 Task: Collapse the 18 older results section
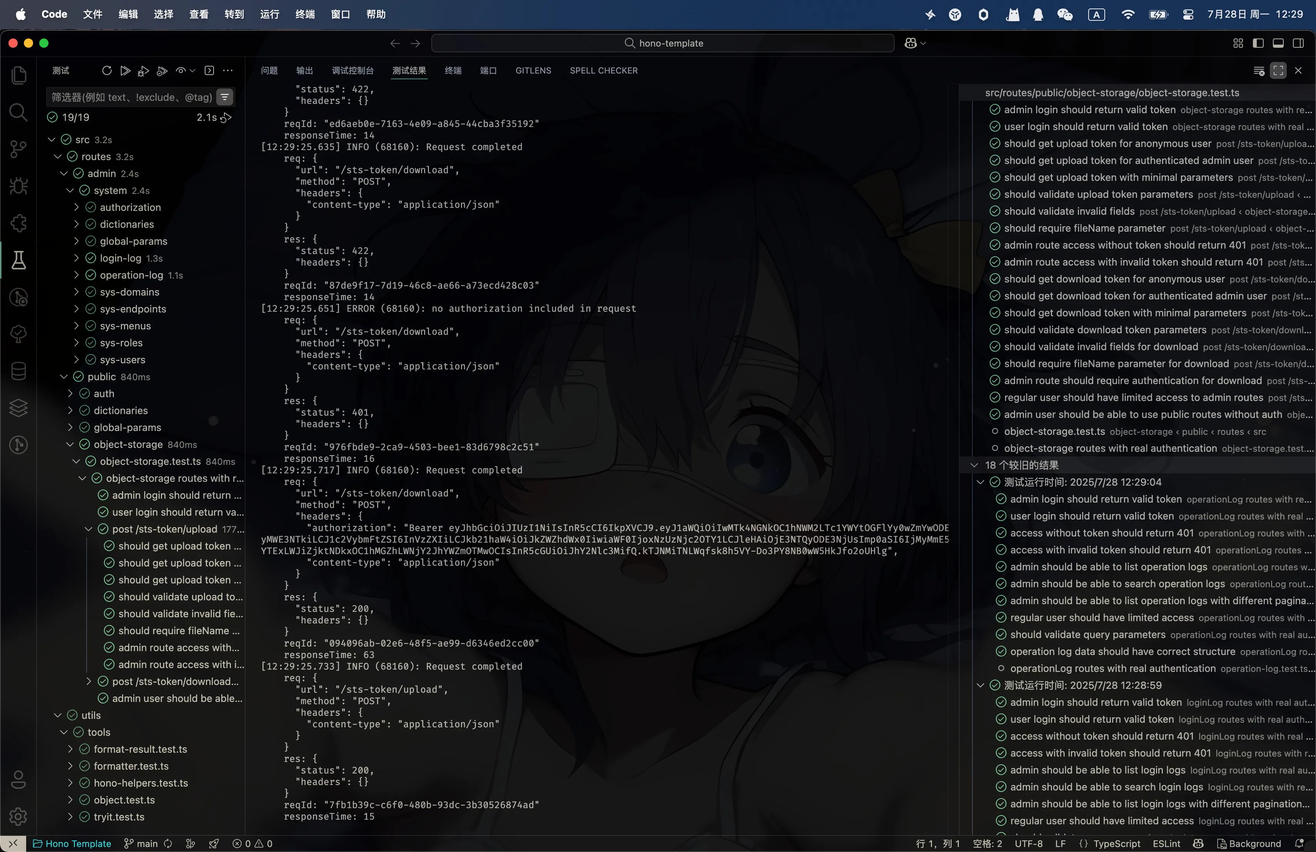pyautogui.click(x=974, y=466)
